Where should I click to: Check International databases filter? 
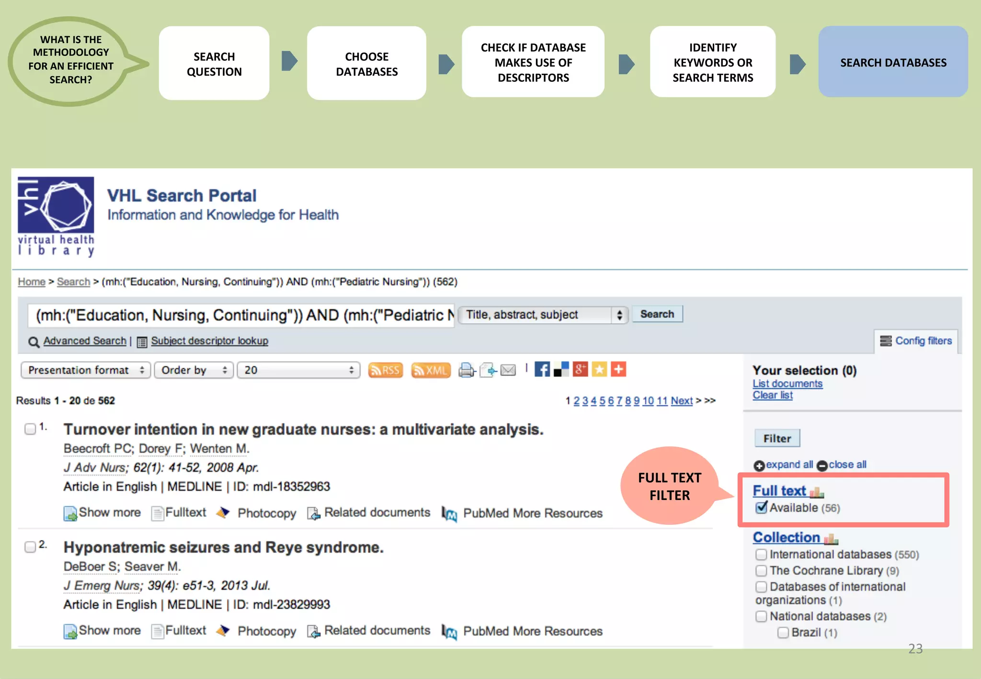pos(761,555)
